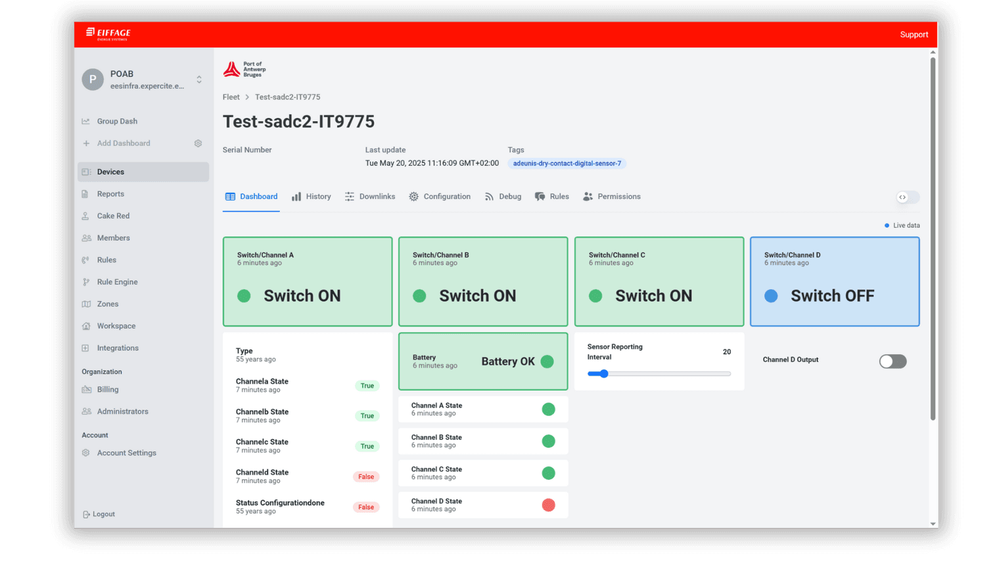Click the Live data indicator
999x562 pixels.
click(x=902, y=225)
